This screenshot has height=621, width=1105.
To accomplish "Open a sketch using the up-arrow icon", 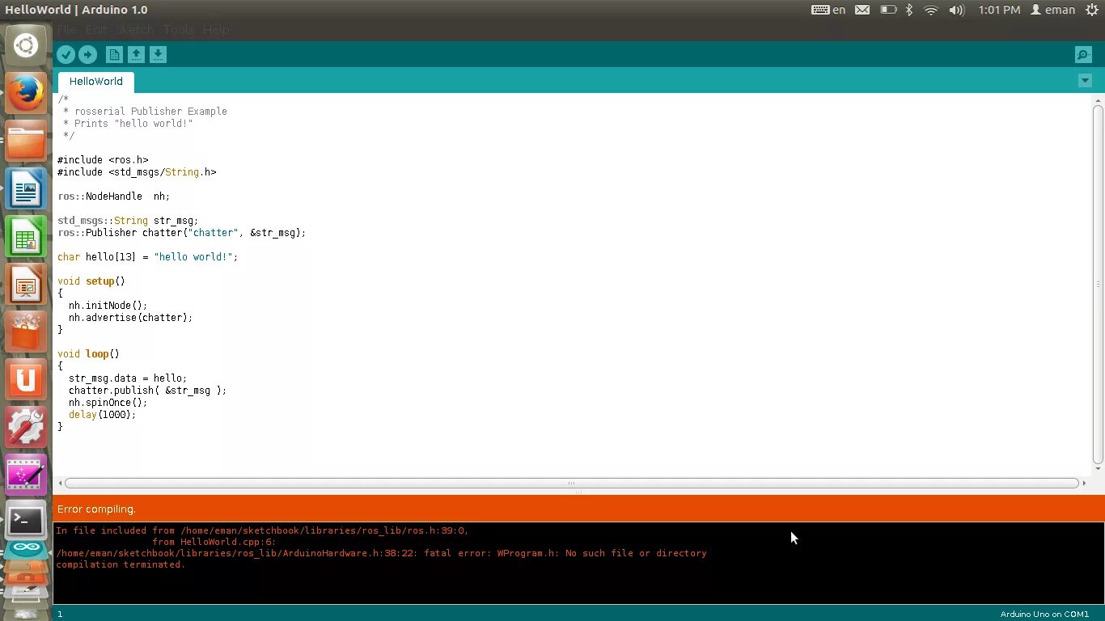I will click(x=137, y=54).
